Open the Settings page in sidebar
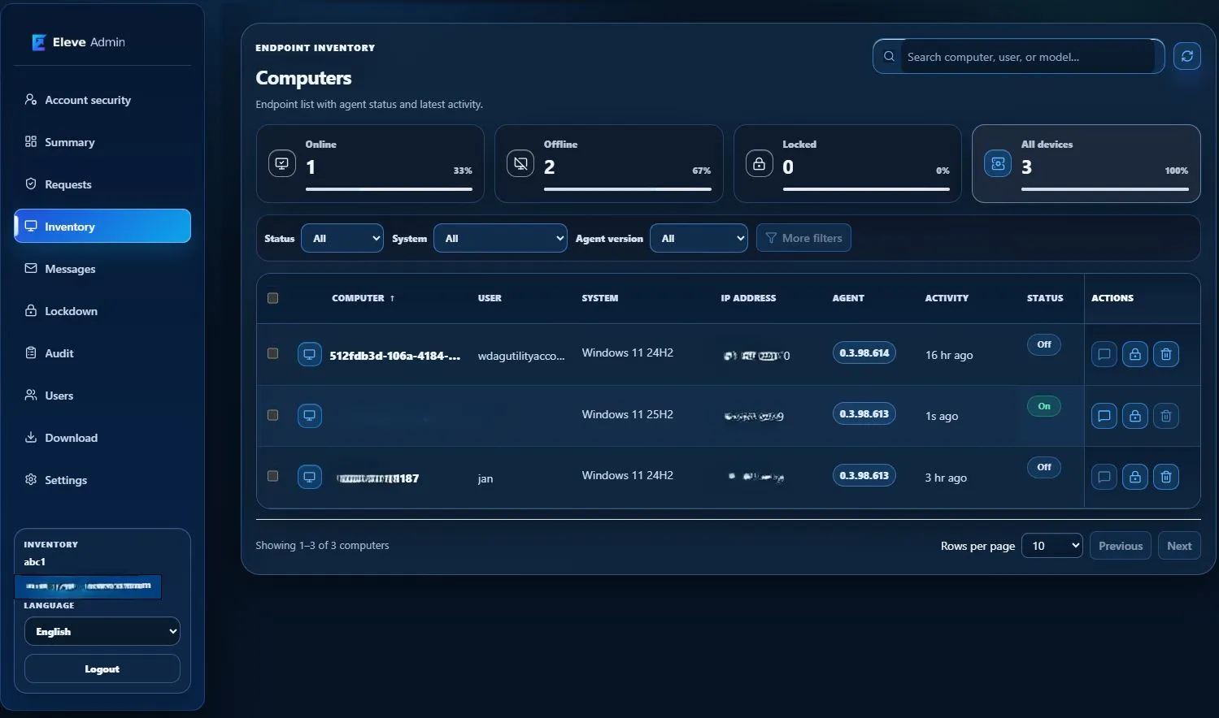The width and height of the screenshot is (1219, 718). (x=102, y=480)
